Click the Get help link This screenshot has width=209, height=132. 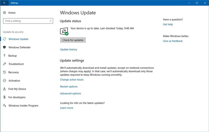click(168, 24)
